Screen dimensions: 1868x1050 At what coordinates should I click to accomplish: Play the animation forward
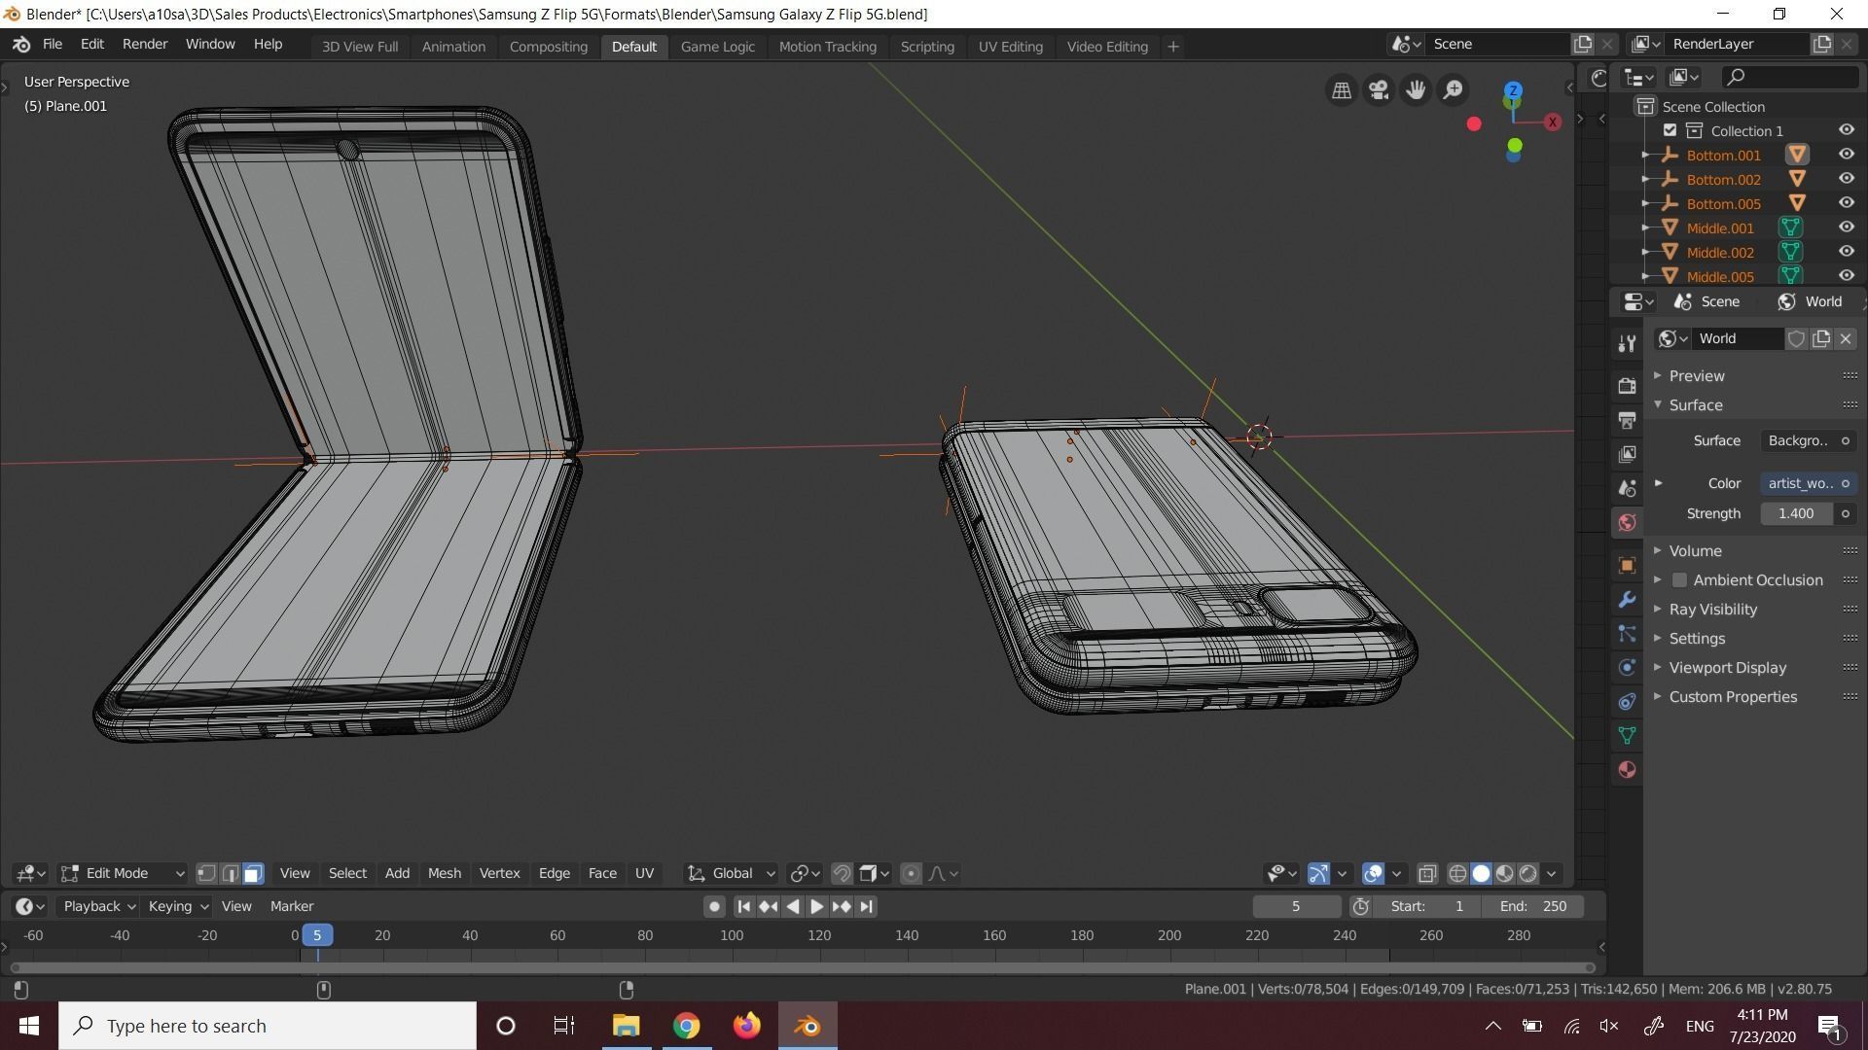[816, 906]
